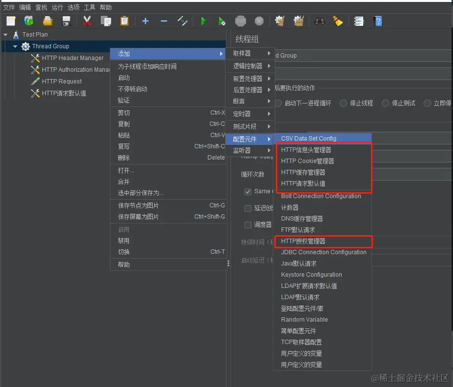
Task: Expand the 断言 submenu
Action: [x=250, y=101]
